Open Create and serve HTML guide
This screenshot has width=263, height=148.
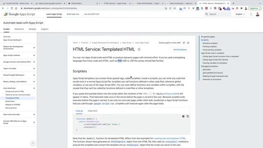point(15,91)
